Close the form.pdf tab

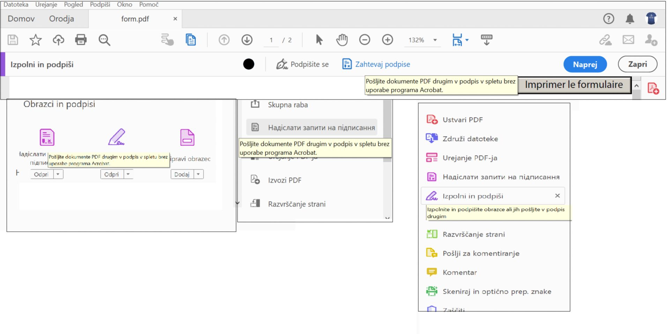[175, 19]
